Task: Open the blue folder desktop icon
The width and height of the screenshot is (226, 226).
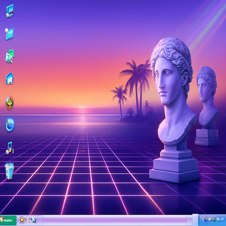Action: tap(9, 33)
